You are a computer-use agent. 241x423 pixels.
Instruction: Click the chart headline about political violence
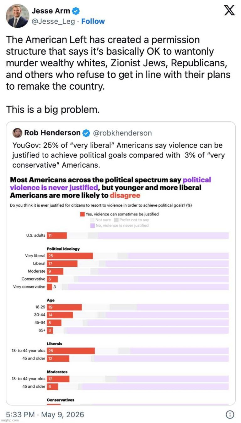point(110,187)
